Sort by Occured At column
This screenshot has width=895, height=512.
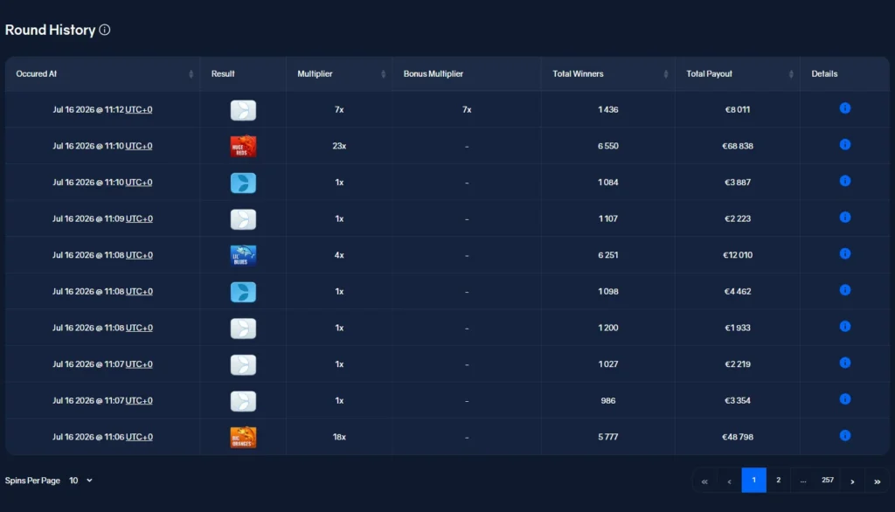(x=191, y=74)
